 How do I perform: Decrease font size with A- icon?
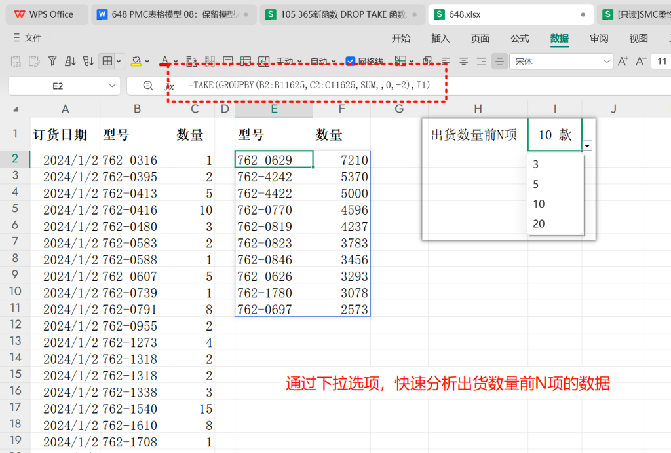pos(641,62)
